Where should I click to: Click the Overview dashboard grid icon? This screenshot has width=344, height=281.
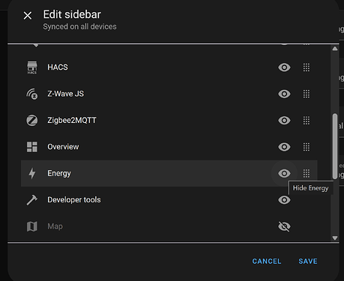32,147
